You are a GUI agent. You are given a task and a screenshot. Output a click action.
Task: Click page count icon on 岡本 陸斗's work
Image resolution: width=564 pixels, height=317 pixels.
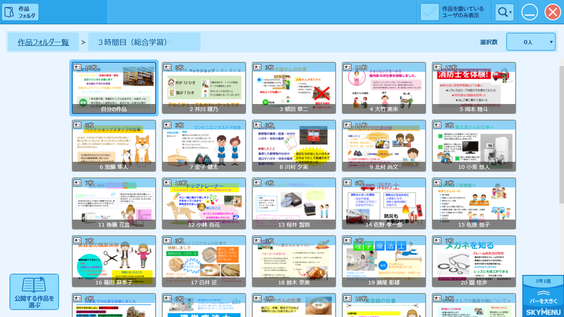click(x=437, y=67)
